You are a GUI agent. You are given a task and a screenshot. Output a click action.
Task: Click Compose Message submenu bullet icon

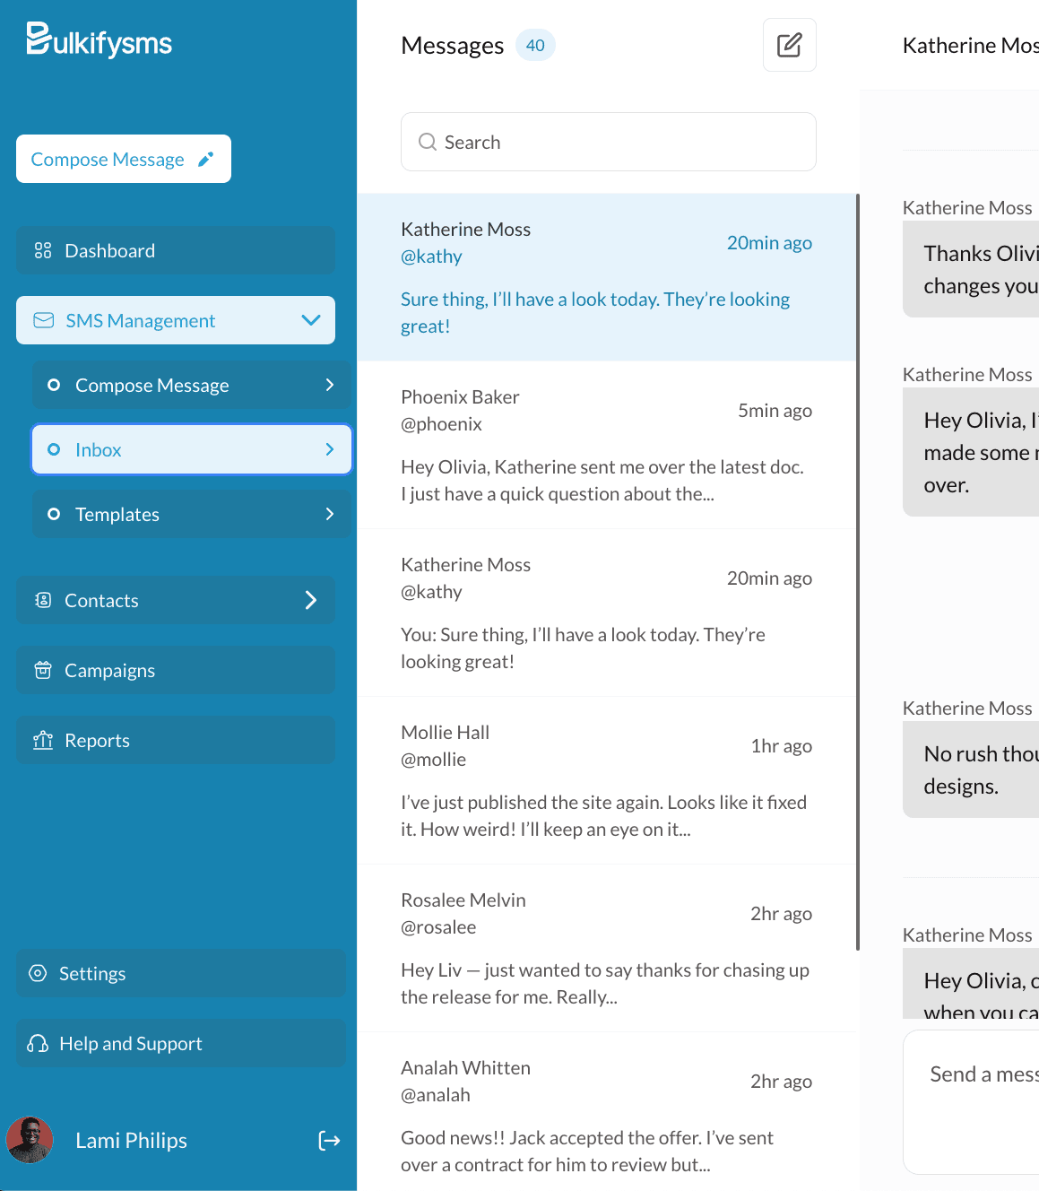[x=54, y=385]
